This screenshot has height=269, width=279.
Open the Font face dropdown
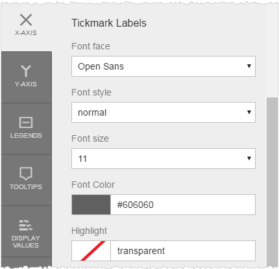[x=164, y=66]
